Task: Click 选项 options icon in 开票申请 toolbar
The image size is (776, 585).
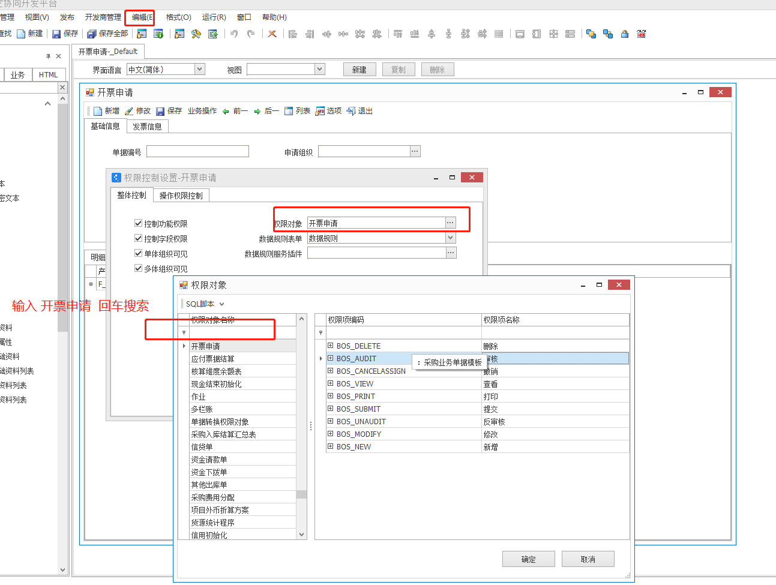Action: pos(328,110)
